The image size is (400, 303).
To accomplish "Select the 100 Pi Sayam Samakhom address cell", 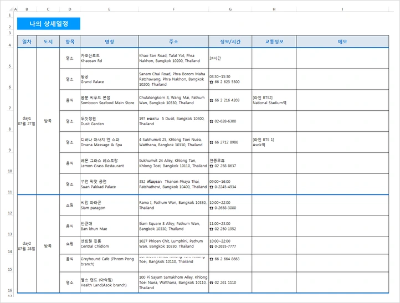I will (x=173, y=283).
